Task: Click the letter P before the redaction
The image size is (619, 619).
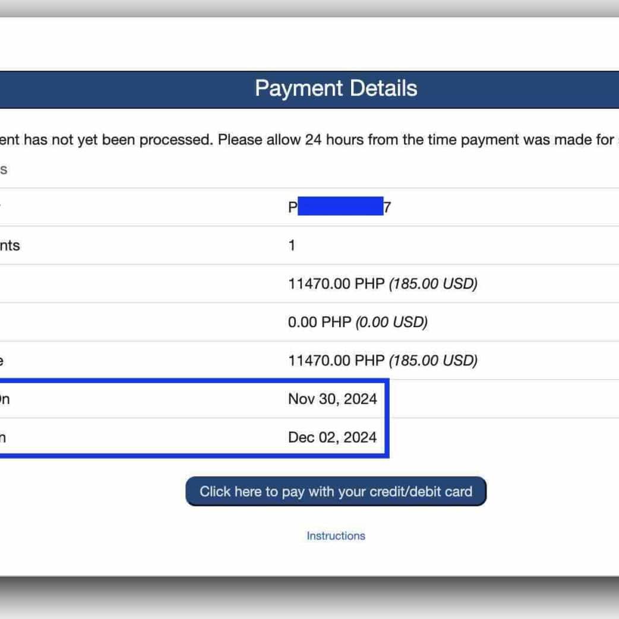Action: tap(292, 207)
